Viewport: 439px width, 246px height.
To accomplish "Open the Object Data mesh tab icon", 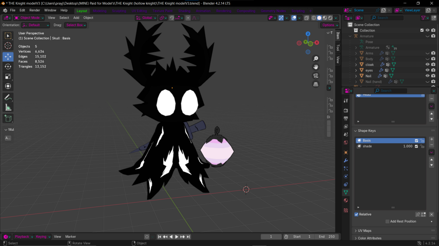I will 346,192.
